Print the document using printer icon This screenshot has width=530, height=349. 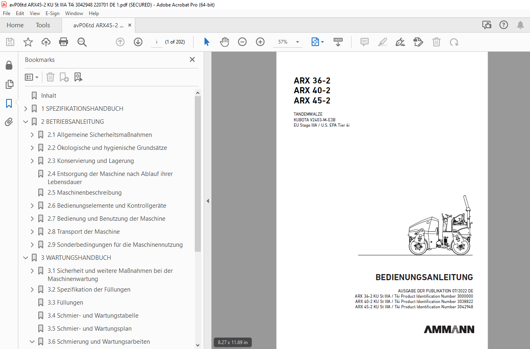point(64,42)
